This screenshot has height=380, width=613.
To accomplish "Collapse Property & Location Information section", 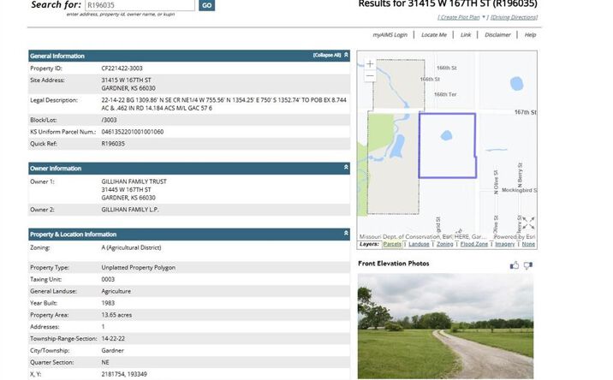I will pyautogui.click(x=346, y=233).
